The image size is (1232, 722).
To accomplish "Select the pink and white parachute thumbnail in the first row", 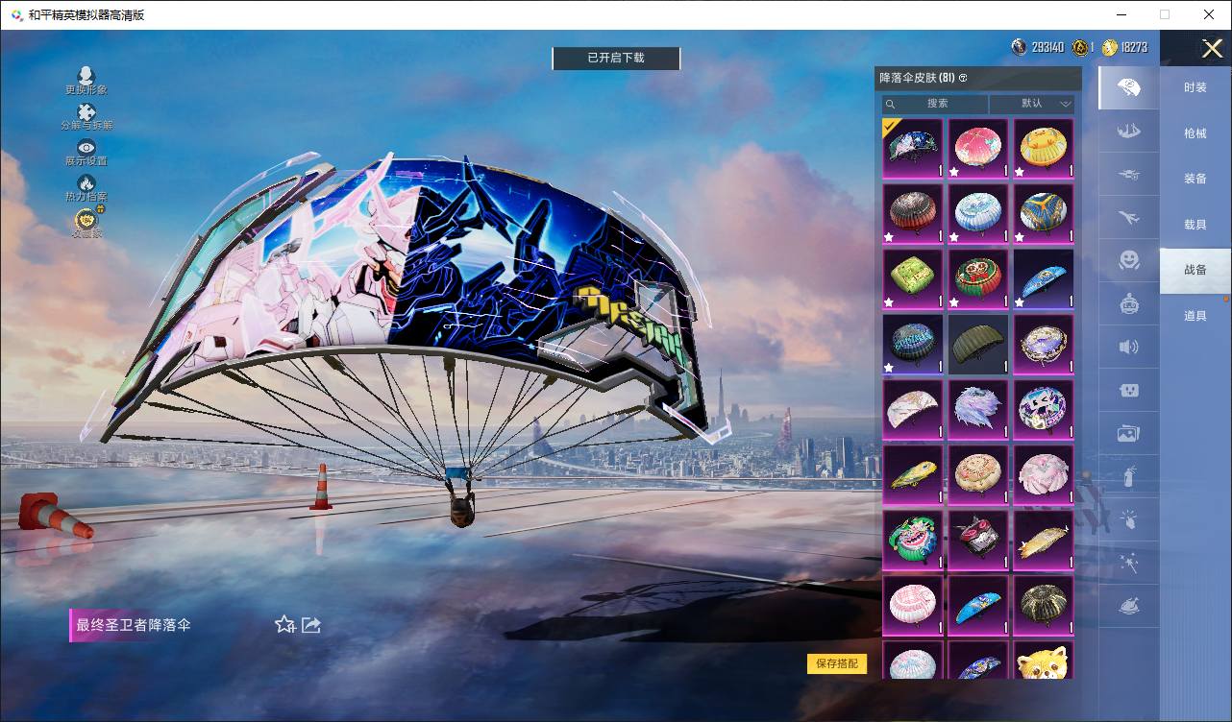I will (978, 148).
